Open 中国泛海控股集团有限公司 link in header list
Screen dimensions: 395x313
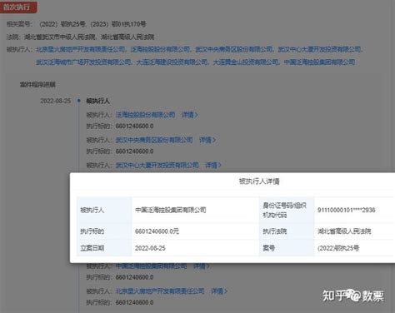[319, 62]
